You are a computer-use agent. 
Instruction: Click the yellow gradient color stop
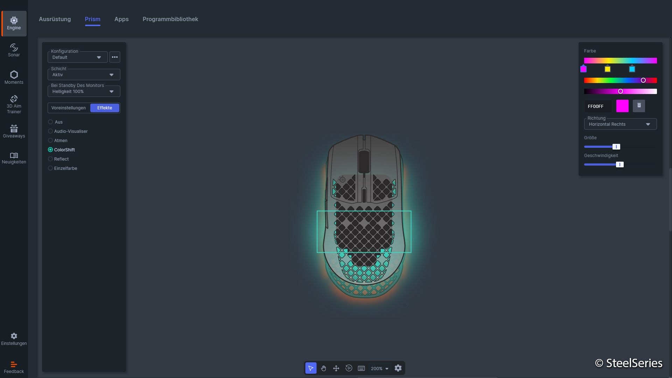(x=608, y=69)
